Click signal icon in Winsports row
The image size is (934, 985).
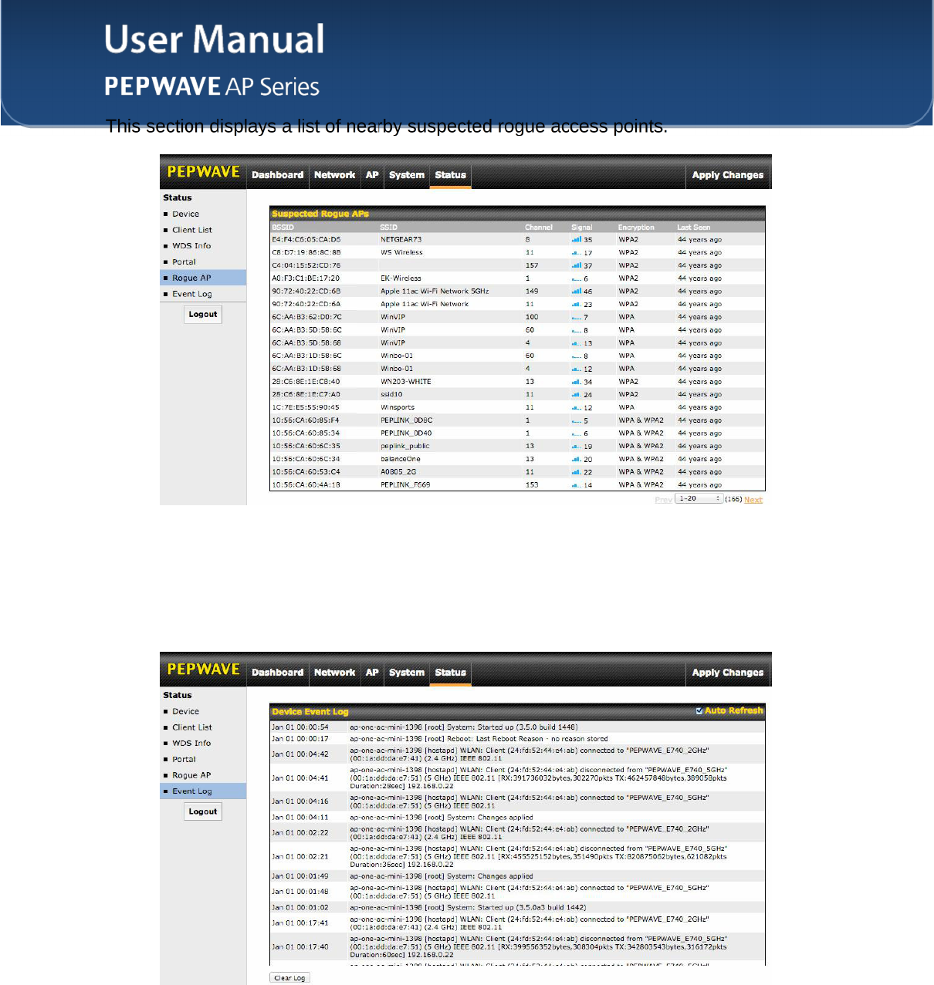[x=577, y=407]
